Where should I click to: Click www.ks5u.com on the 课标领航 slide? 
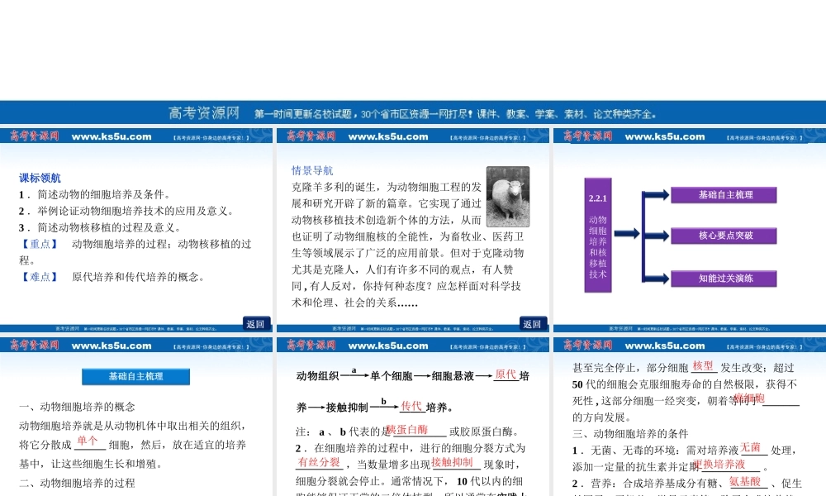pyautogui.click(x=112, y=136)
